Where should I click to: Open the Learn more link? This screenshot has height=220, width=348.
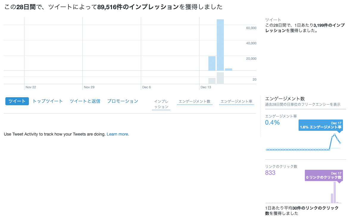(x=118, y=134)
